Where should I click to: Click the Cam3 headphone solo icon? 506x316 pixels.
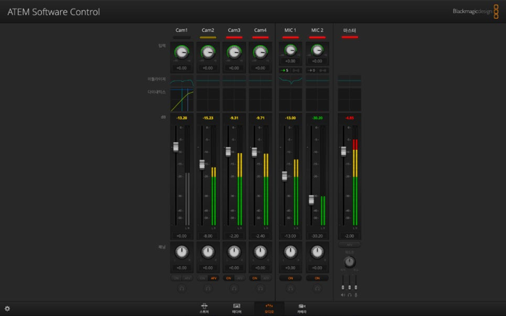pos(234,289)
